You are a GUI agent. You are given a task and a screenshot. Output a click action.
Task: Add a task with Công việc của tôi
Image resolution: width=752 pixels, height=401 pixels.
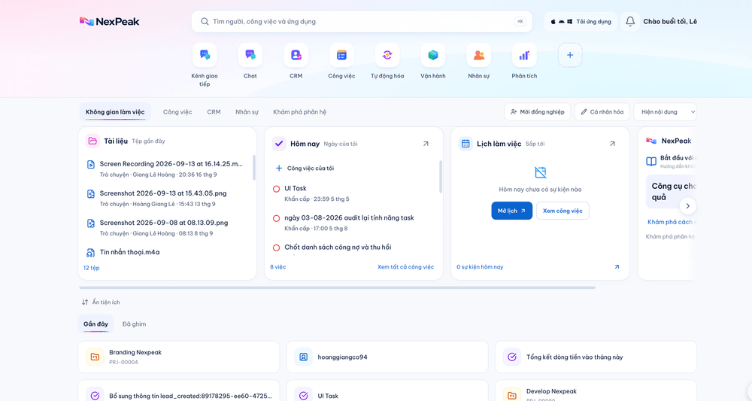click(x=305, y=169)
